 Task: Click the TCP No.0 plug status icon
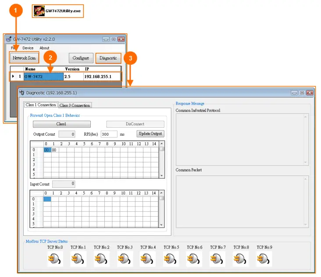[55, 259]
